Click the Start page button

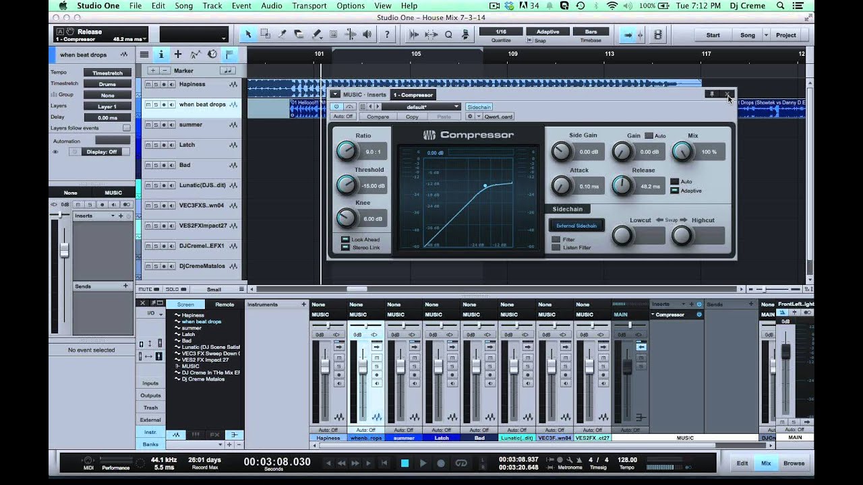[x=713, y=35]
